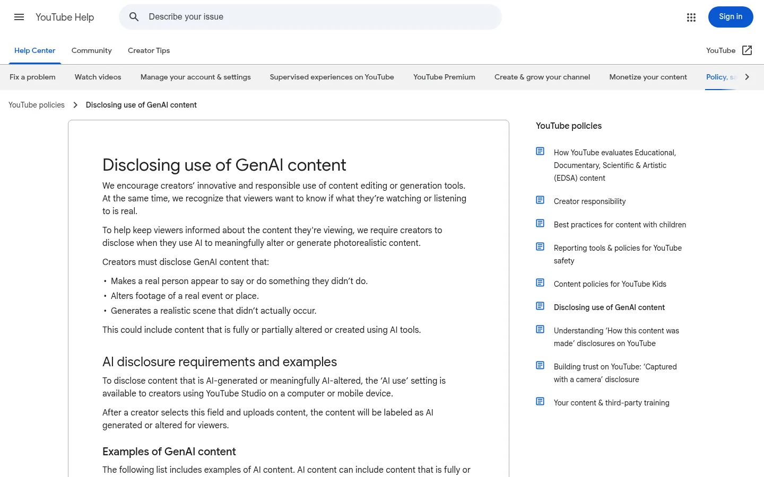Image resolution: width=764 pixels, height=477 pixels.
Task: Click the article icon beside Best practices for children
Action: pos(540,224)
